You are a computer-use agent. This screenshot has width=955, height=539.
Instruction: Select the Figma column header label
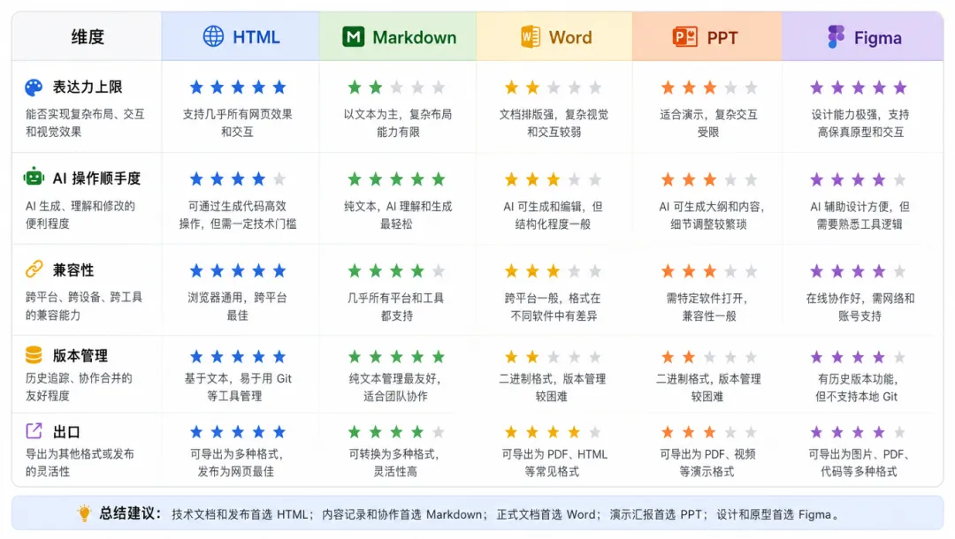pyautogui.click(x=878, y=38)
